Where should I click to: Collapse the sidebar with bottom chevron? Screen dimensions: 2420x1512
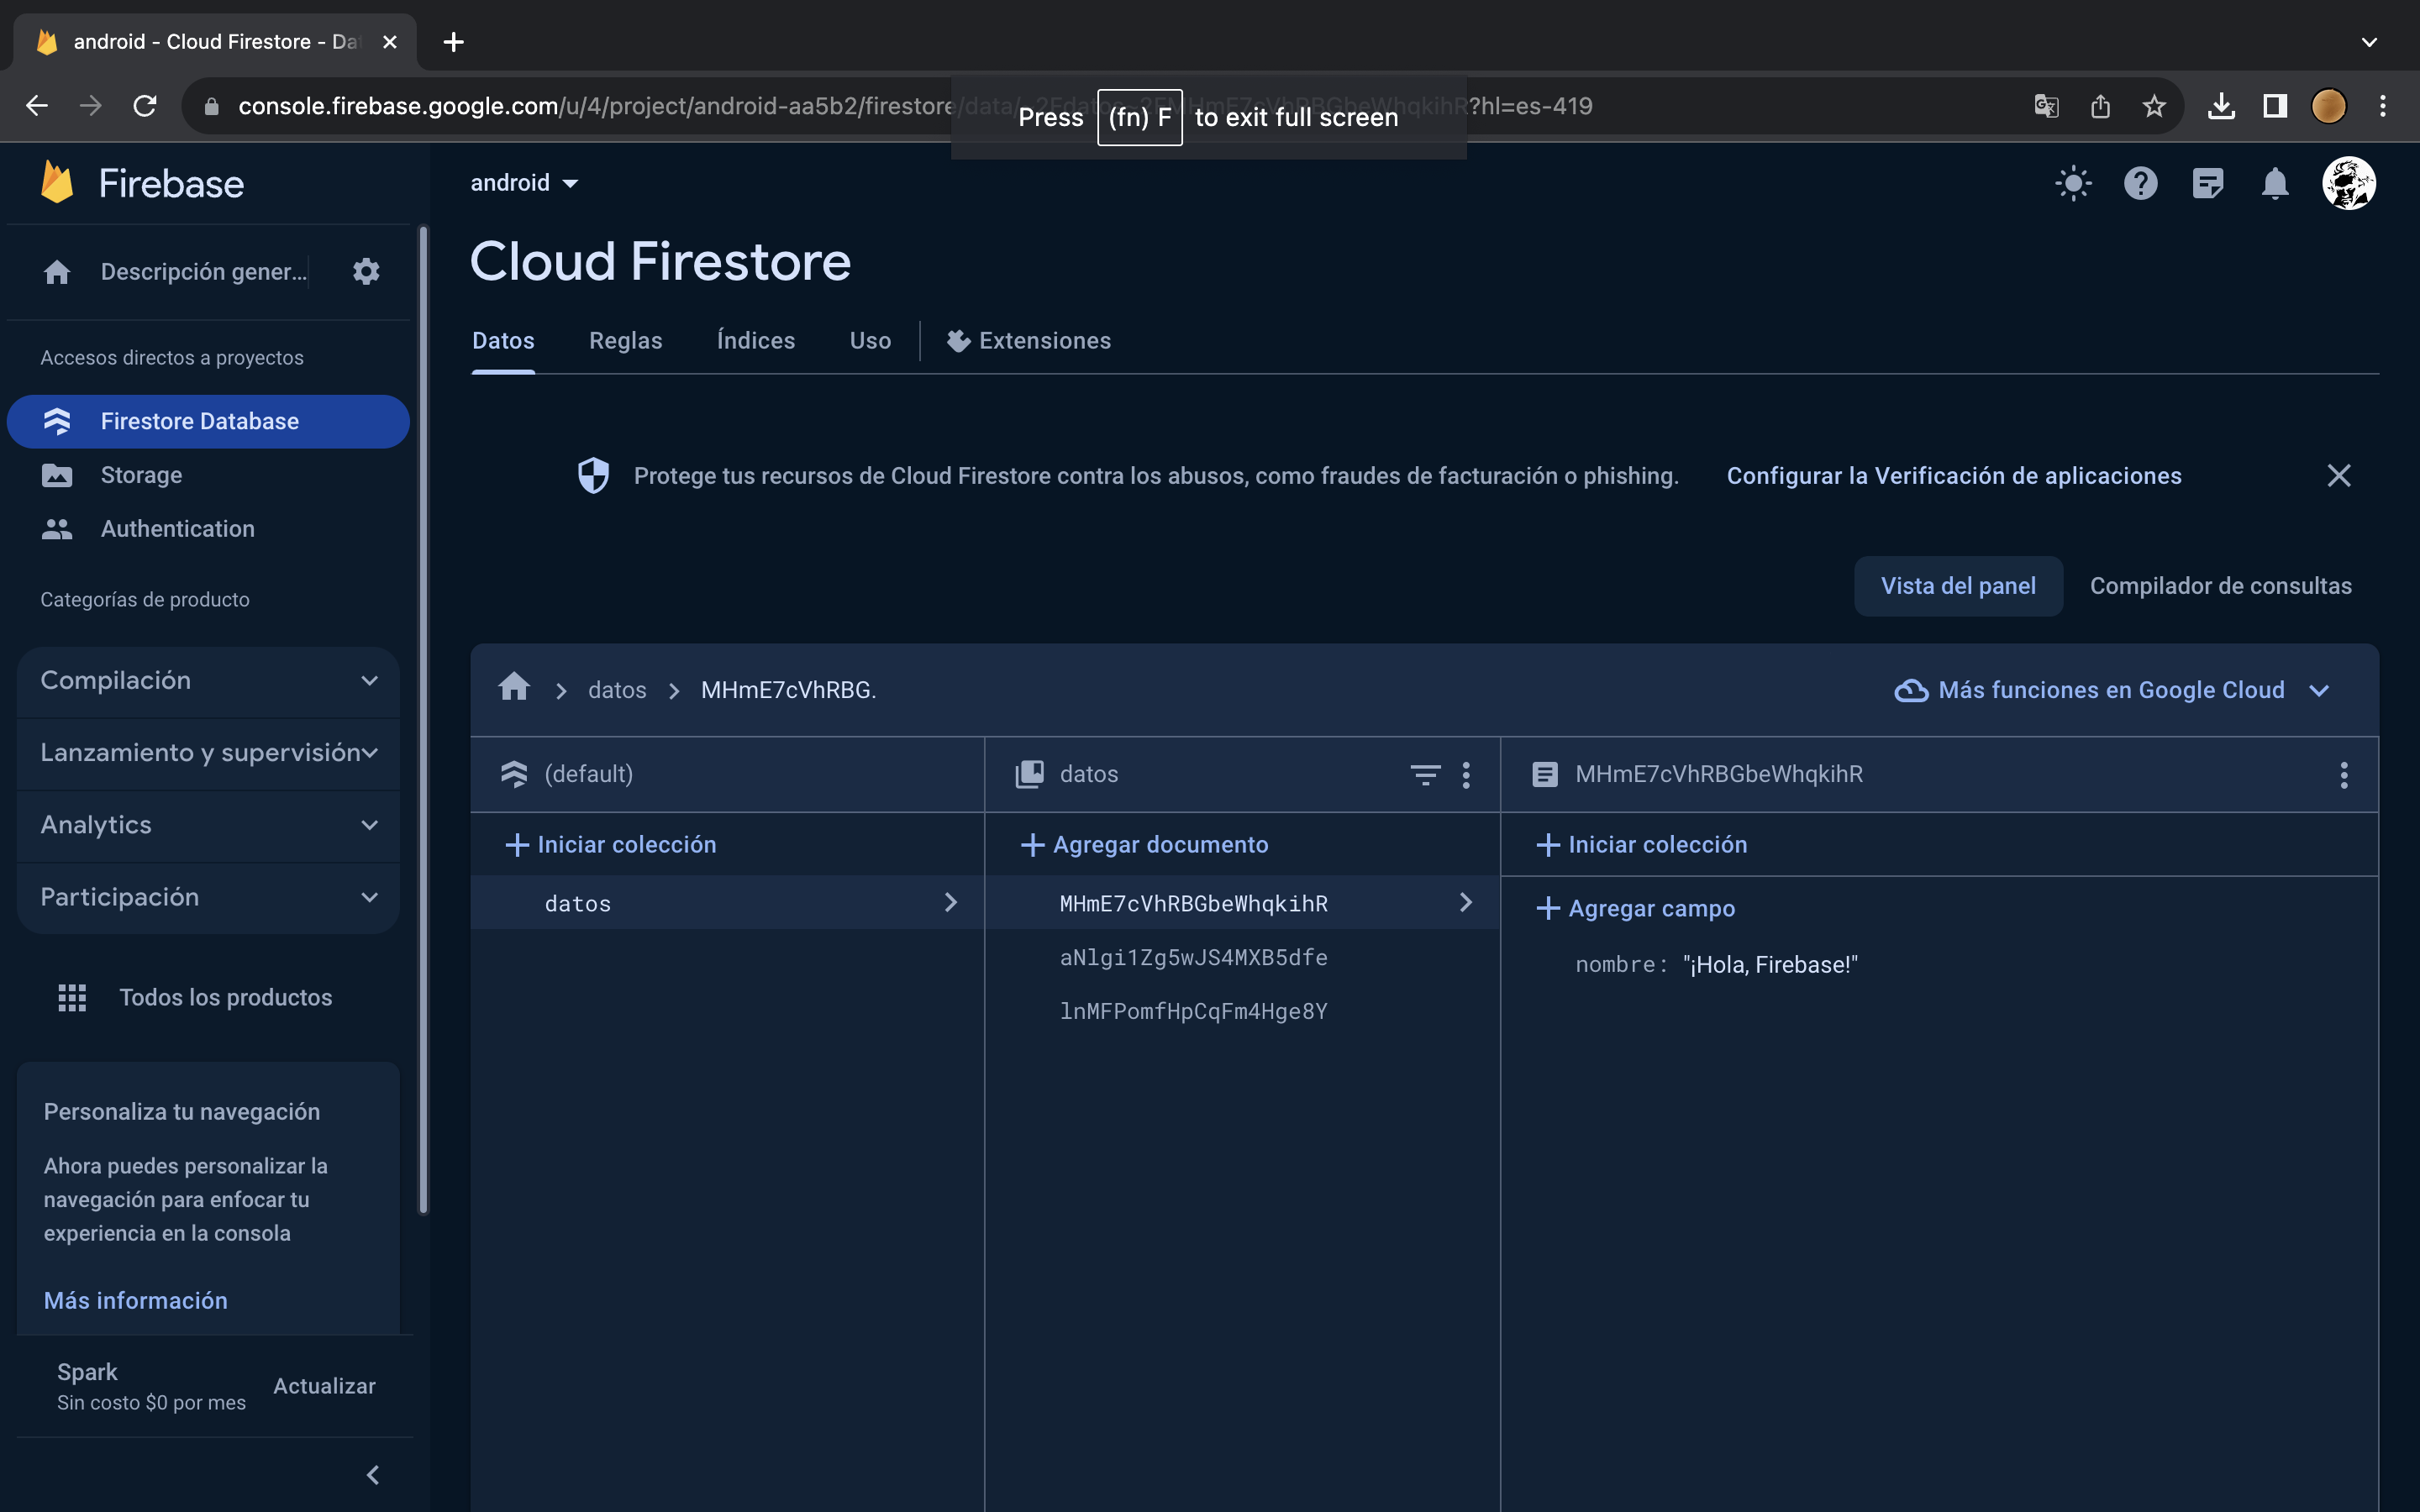click(x=373, y=1475)
